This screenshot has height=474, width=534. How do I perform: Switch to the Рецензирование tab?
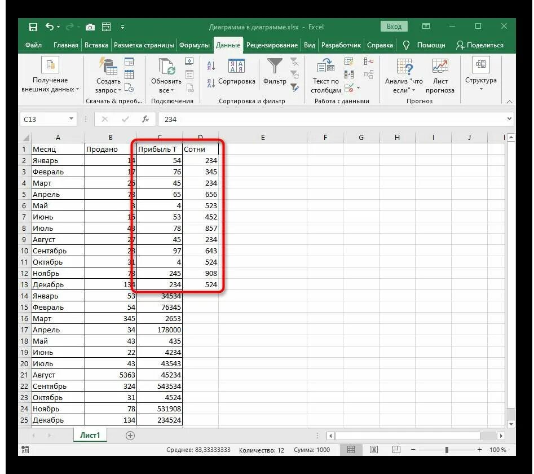pyautogui.click(x=272, y=45)
